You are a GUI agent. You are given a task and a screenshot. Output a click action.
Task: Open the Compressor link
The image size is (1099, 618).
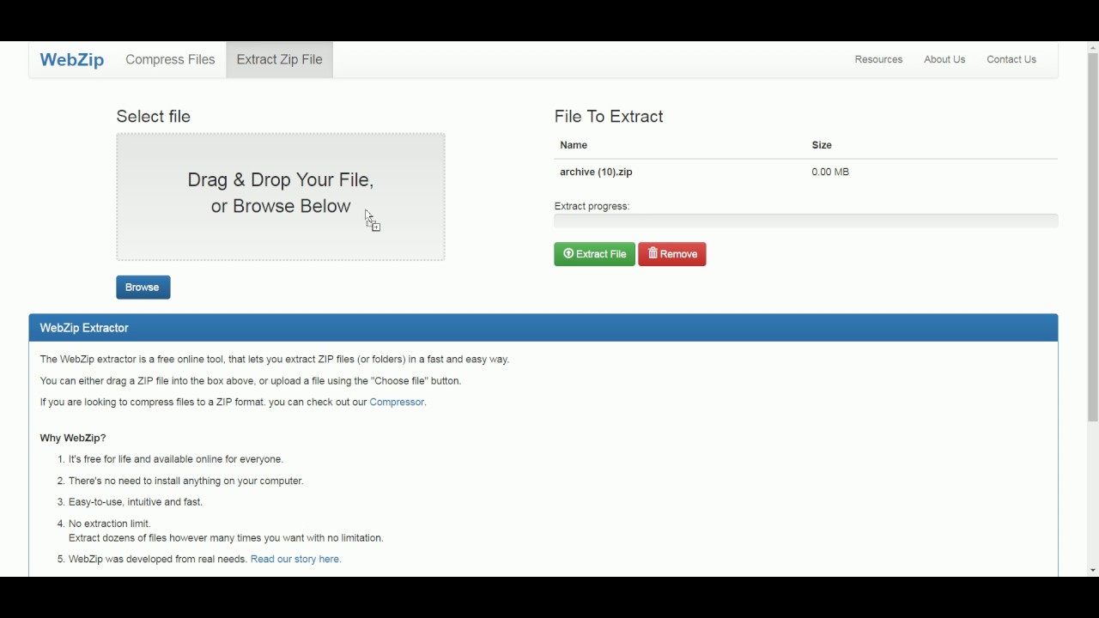(x=397, y=402)
